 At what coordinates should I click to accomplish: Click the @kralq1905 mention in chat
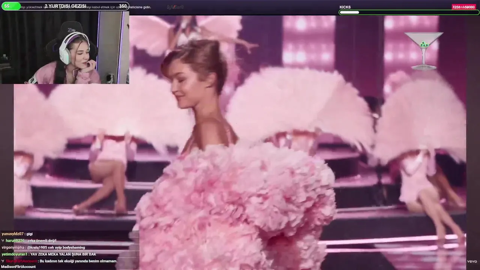(37, 247)
